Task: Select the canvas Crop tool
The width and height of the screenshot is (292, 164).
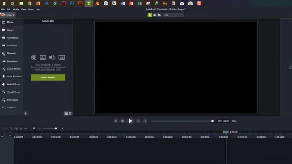Action: point(159,15)
